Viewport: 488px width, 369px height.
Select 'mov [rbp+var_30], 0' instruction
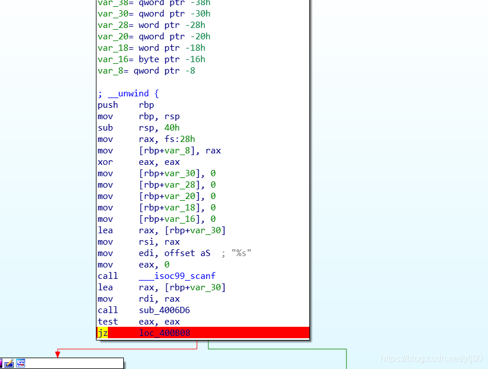click(x=156, y=173)
